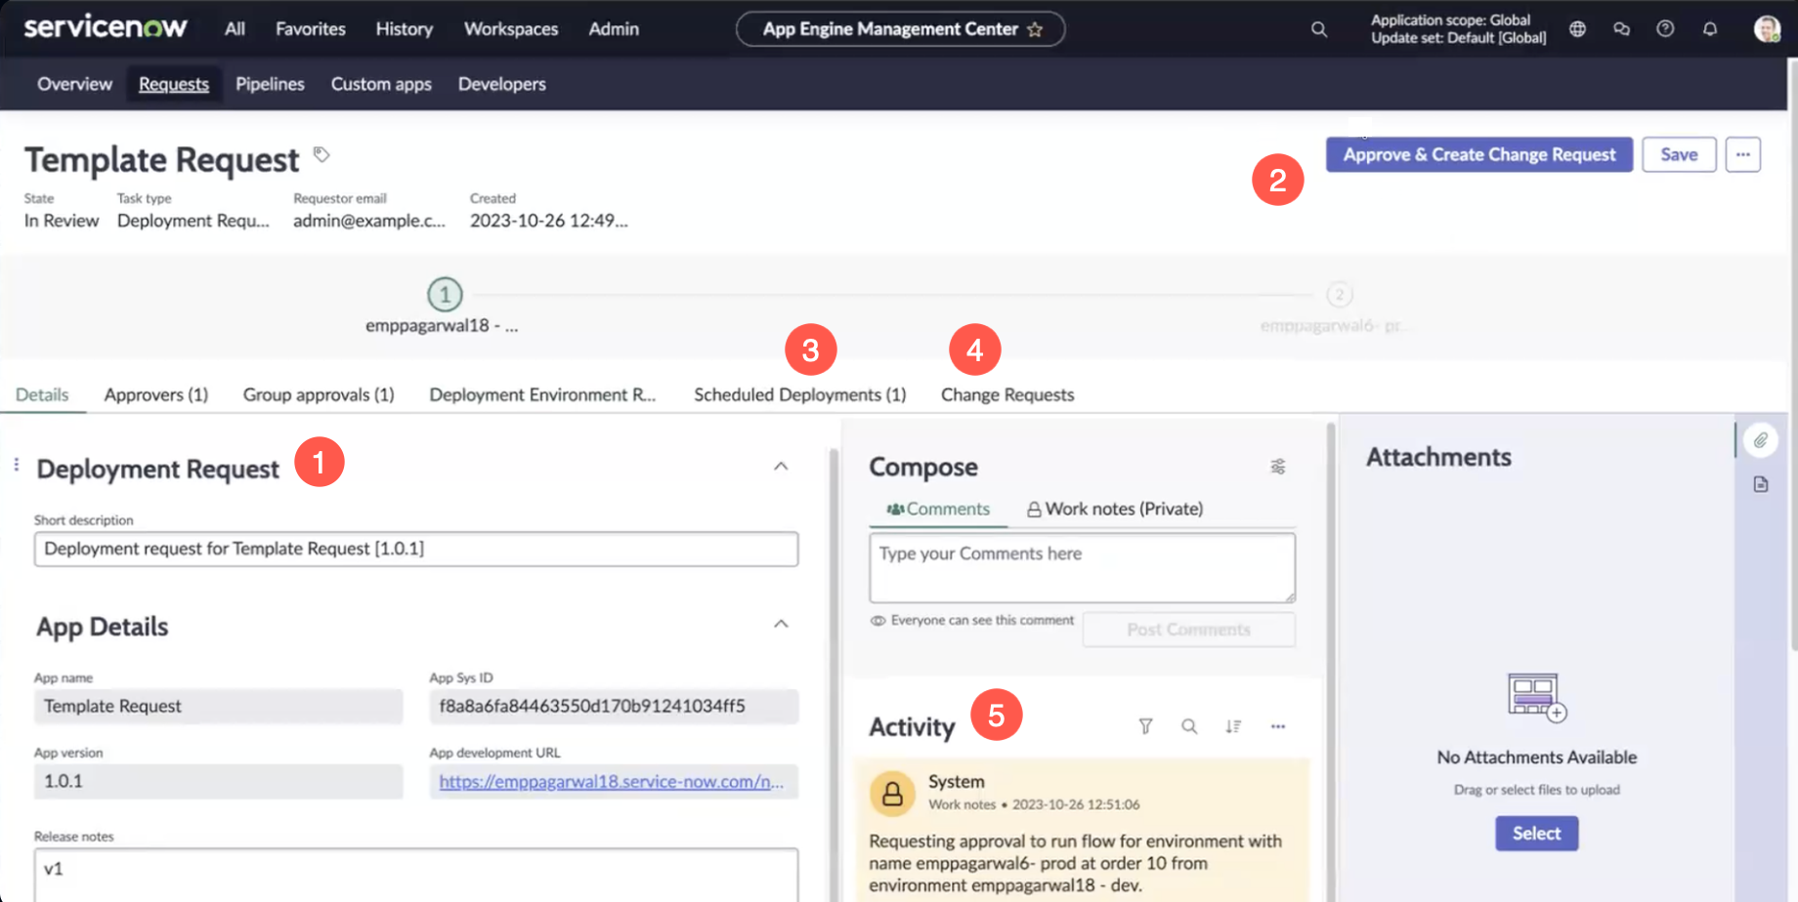Open Compose settings sliders icon

[x=1278, y=467]
